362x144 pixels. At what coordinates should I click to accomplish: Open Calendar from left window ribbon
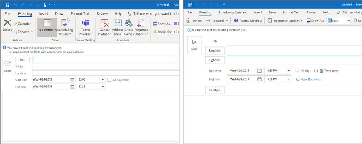point(22,24)
